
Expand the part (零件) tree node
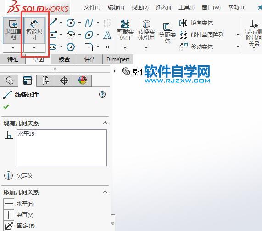pyautogui.click(x=115, y=71)
